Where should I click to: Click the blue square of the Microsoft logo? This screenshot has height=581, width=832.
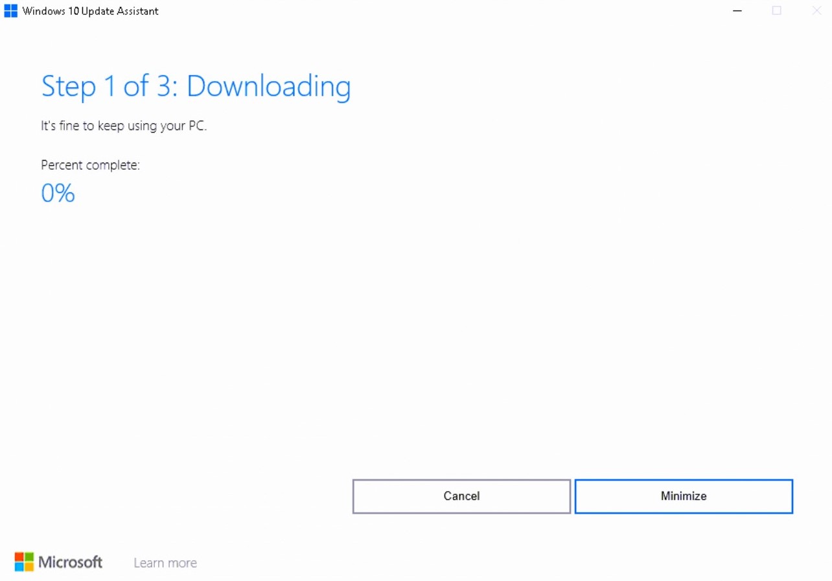point(19,567)
